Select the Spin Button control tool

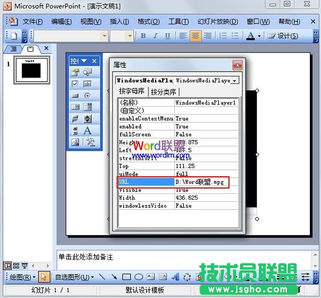pos(87,119)
